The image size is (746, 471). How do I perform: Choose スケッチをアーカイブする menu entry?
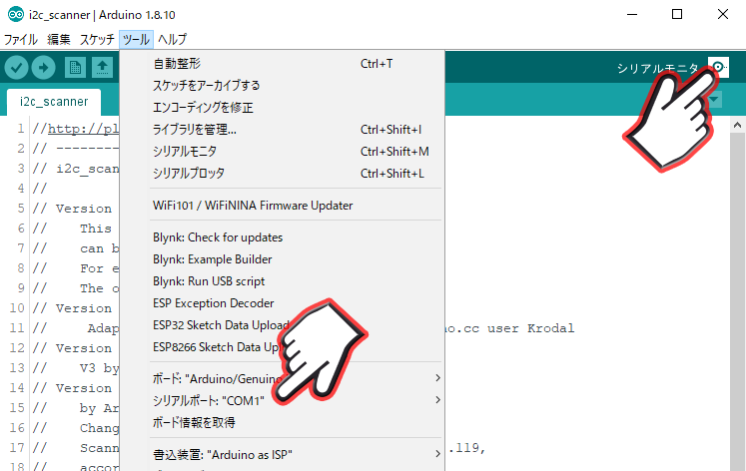[282, 86]
